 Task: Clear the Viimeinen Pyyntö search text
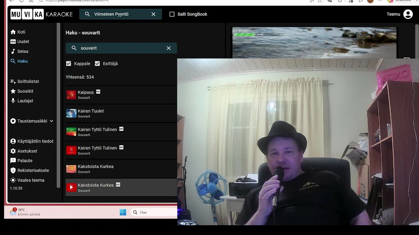154,14
